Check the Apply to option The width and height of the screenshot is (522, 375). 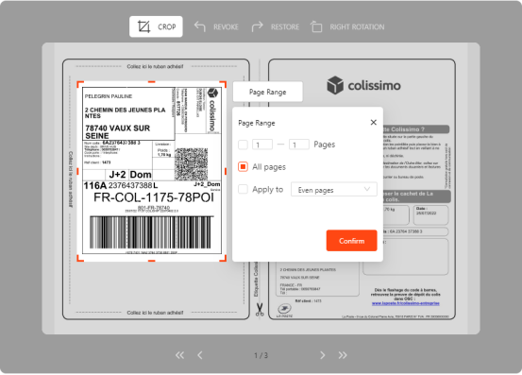(243, 189)
